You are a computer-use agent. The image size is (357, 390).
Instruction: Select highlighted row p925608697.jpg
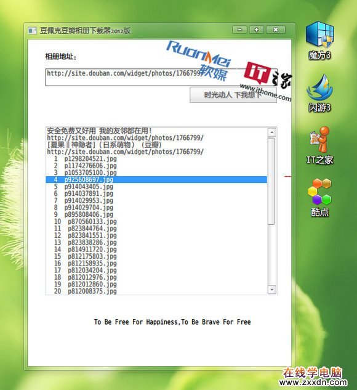(156, 179)
